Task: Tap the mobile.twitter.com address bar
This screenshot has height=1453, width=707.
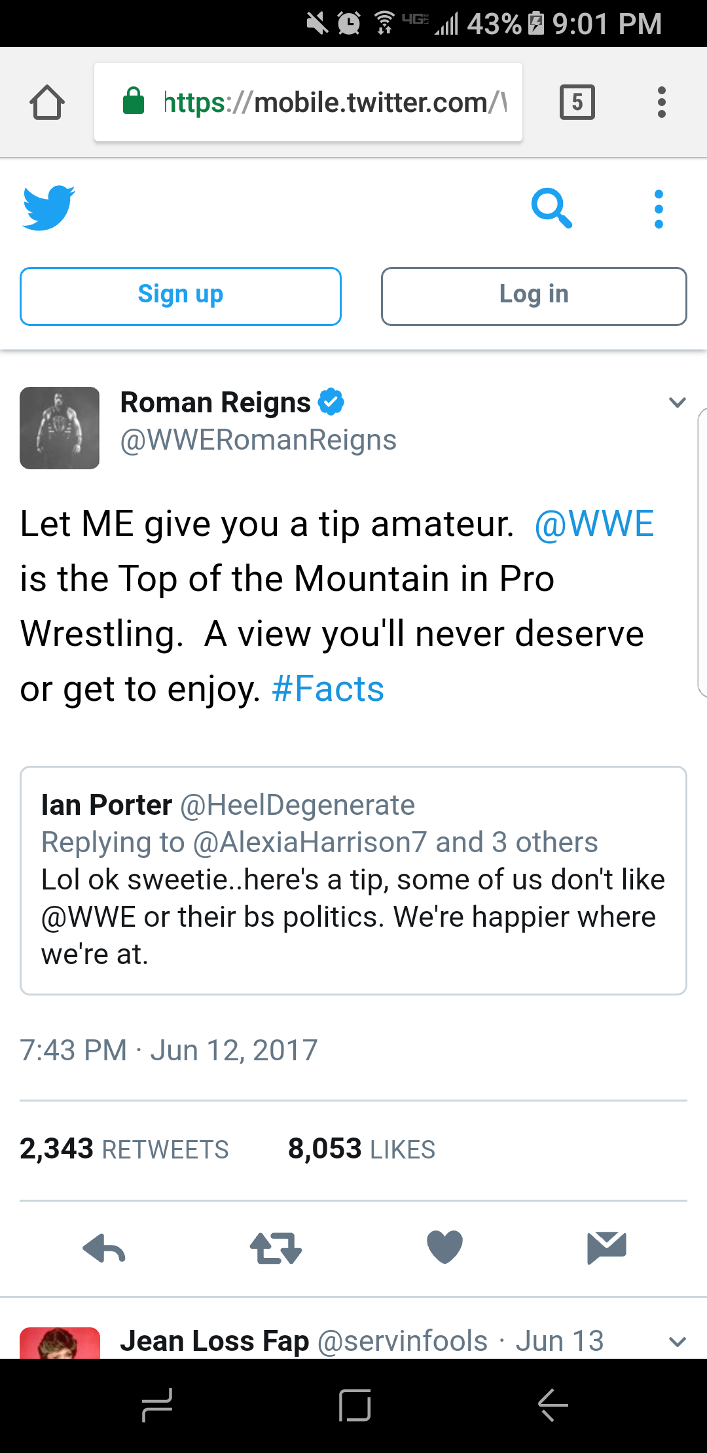Action: (308, 103)
